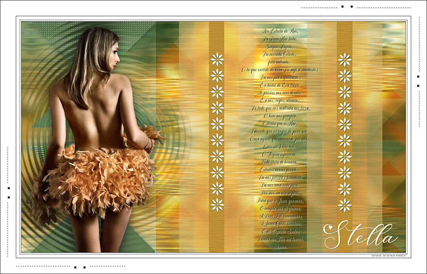This screenshot has width=427, height=274.
Task: Click the line "Ouça aquele que, nascendo por nós,"
Action: [x=280, y=139]
